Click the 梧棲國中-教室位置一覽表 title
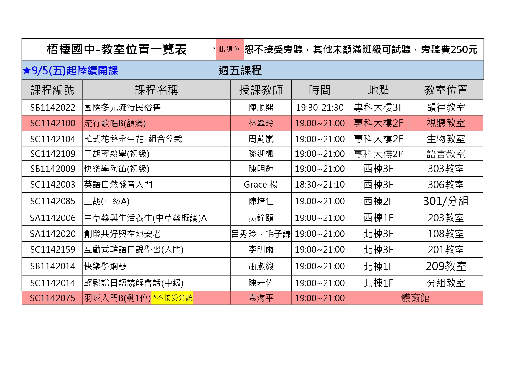Image resolution: width=517 pixels, height=365 pixels. tap(117, 49)
